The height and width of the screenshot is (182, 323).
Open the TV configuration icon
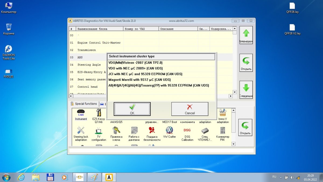(99, 133)
